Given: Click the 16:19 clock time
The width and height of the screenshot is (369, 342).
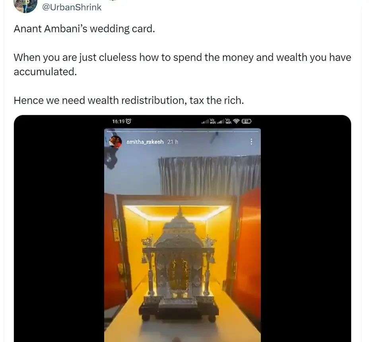Looking at the screenshot, I should (x=118, y=121).
